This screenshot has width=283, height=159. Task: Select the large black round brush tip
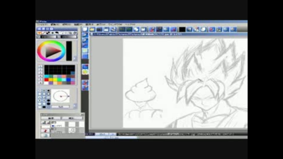coord(48,104)
